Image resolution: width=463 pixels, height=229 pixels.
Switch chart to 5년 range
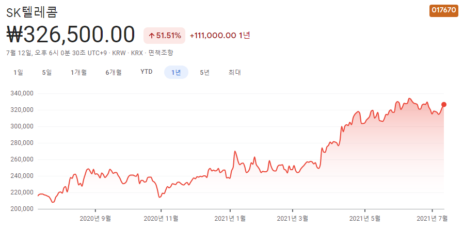tap(204, 72)
